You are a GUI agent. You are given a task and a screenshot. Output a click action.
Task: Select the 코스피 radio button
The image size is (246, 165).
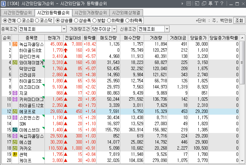point(19,20)
